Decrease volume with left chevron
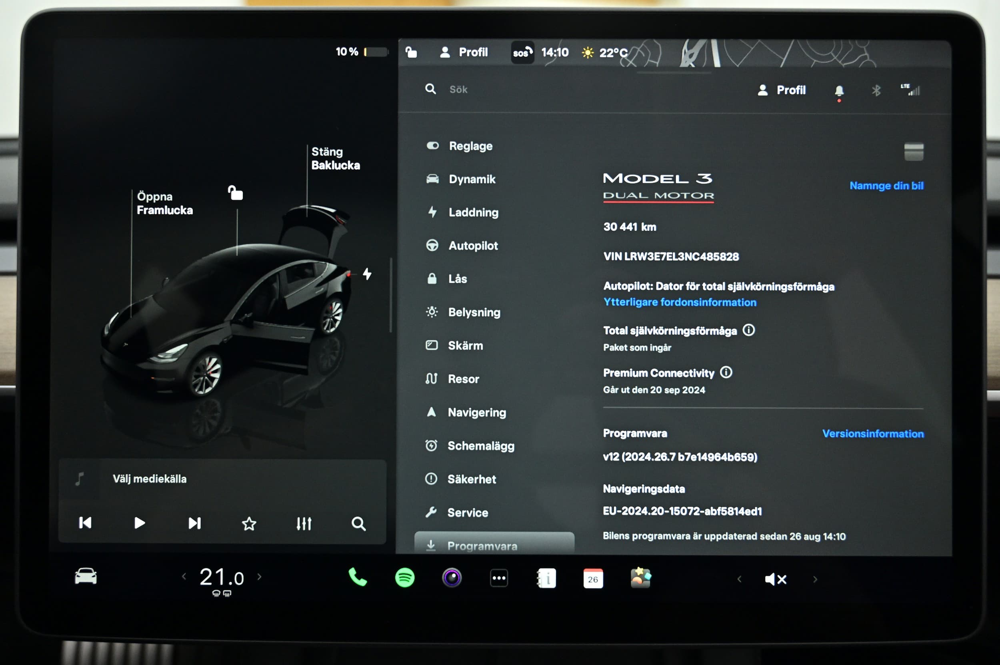 coord(740,579)
